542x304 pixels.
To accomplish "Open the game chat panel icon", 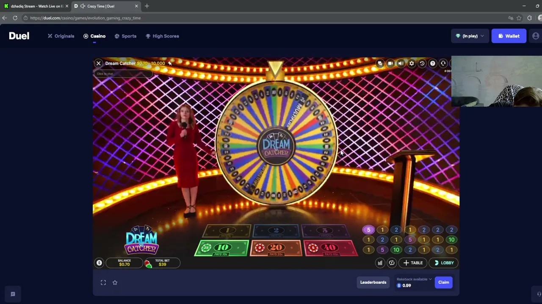I will (380, 63).
